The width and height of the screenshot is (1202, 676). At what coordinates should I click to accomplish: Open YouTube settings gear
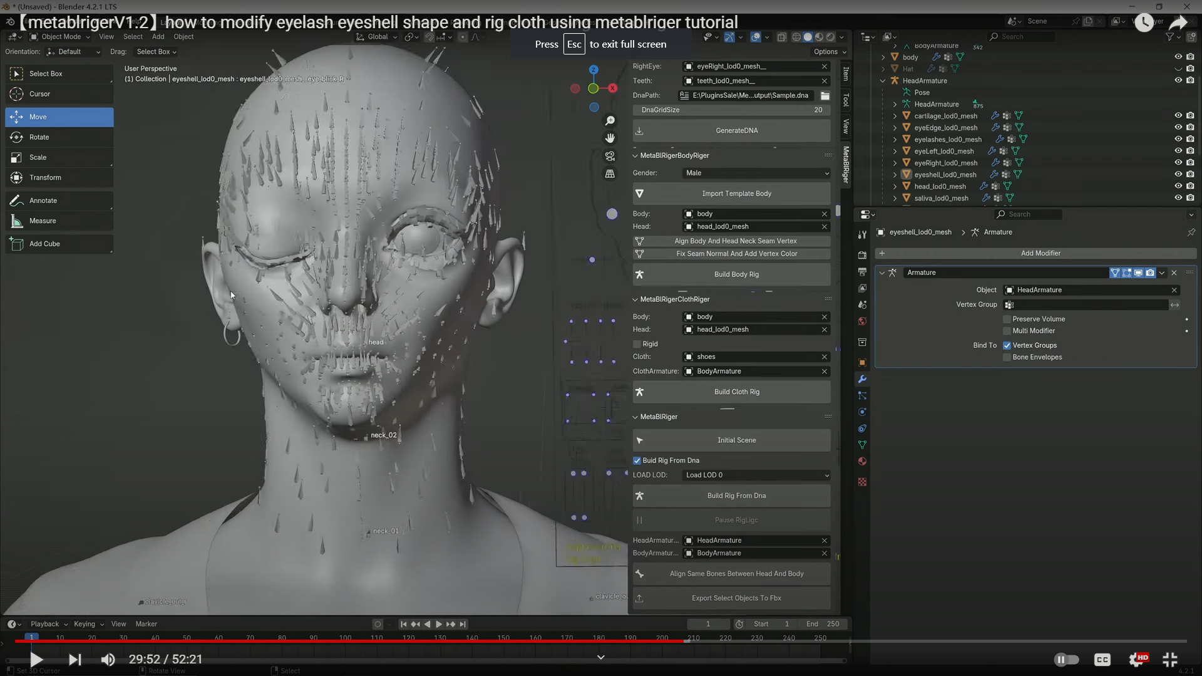click(1138, 659)
